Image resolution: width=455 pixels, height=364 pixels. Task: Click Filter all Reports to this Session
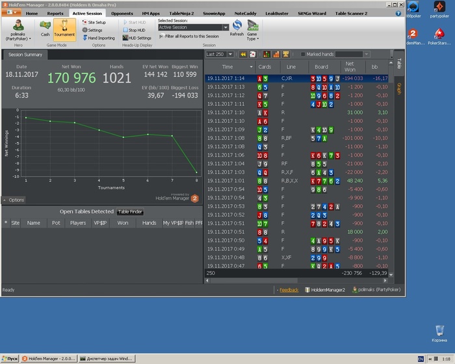tap(189, 36)
